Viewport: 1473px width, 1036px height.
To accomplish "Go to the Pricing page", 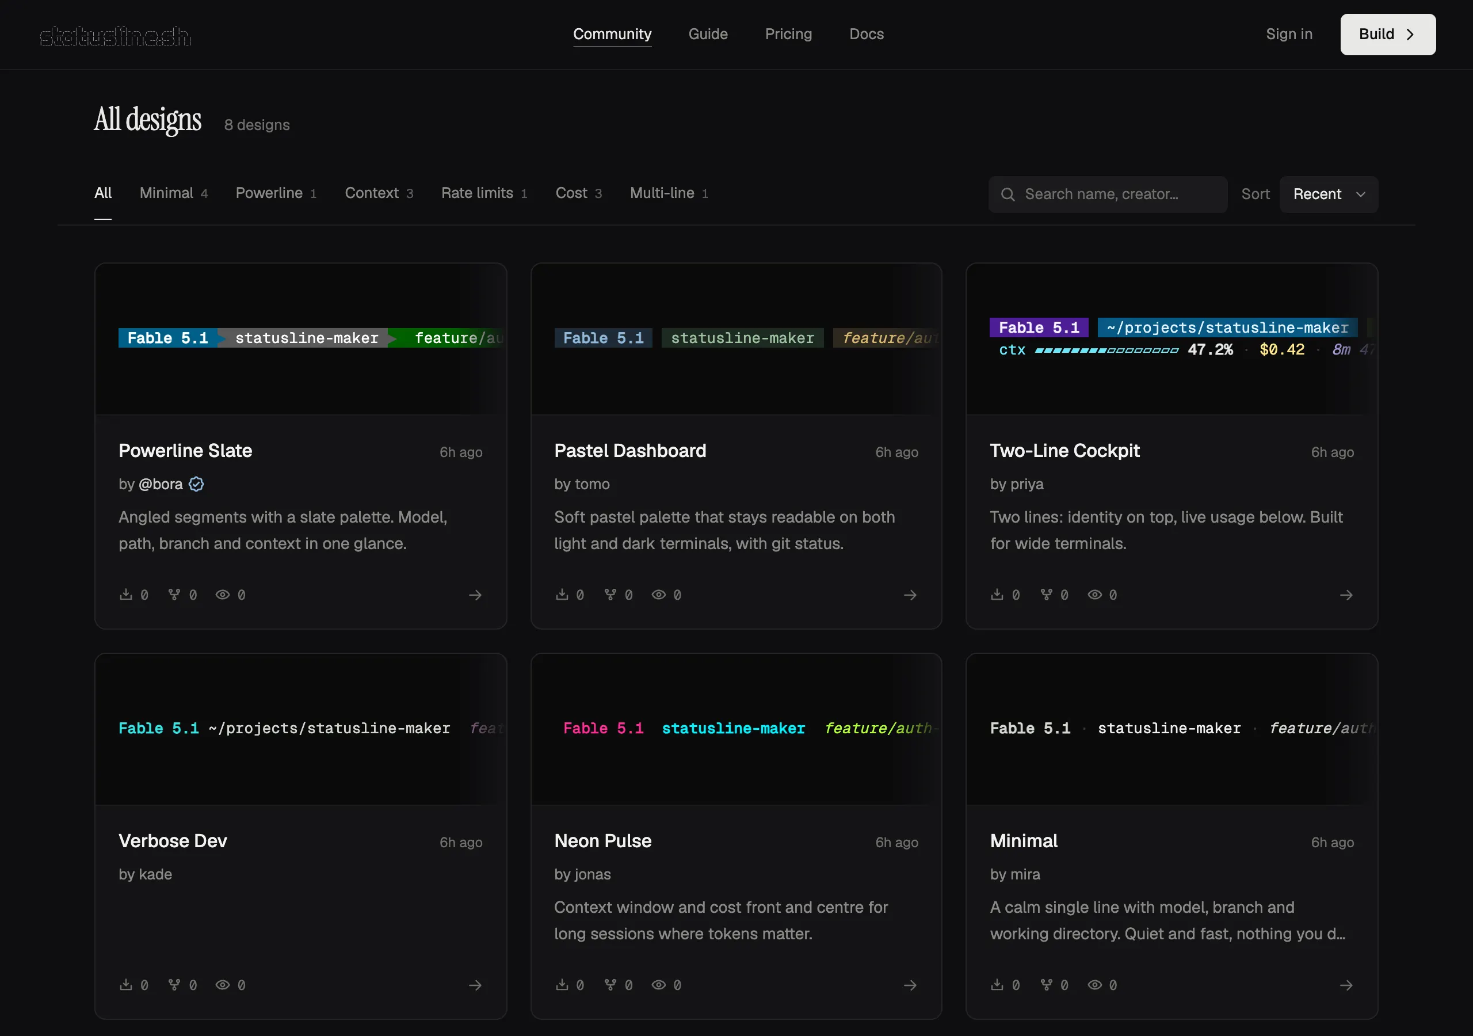I will point(788,34).
